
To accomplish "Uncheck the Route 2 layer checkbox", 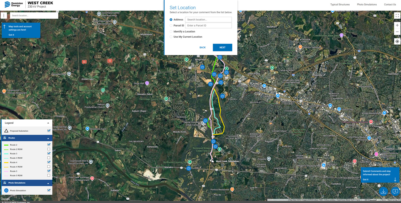I will (x=49, y=145).
